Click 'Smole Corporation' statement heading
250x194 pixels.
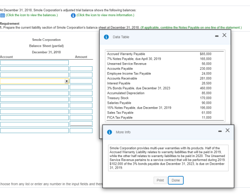pyautogui.click(x=46, y=40)
